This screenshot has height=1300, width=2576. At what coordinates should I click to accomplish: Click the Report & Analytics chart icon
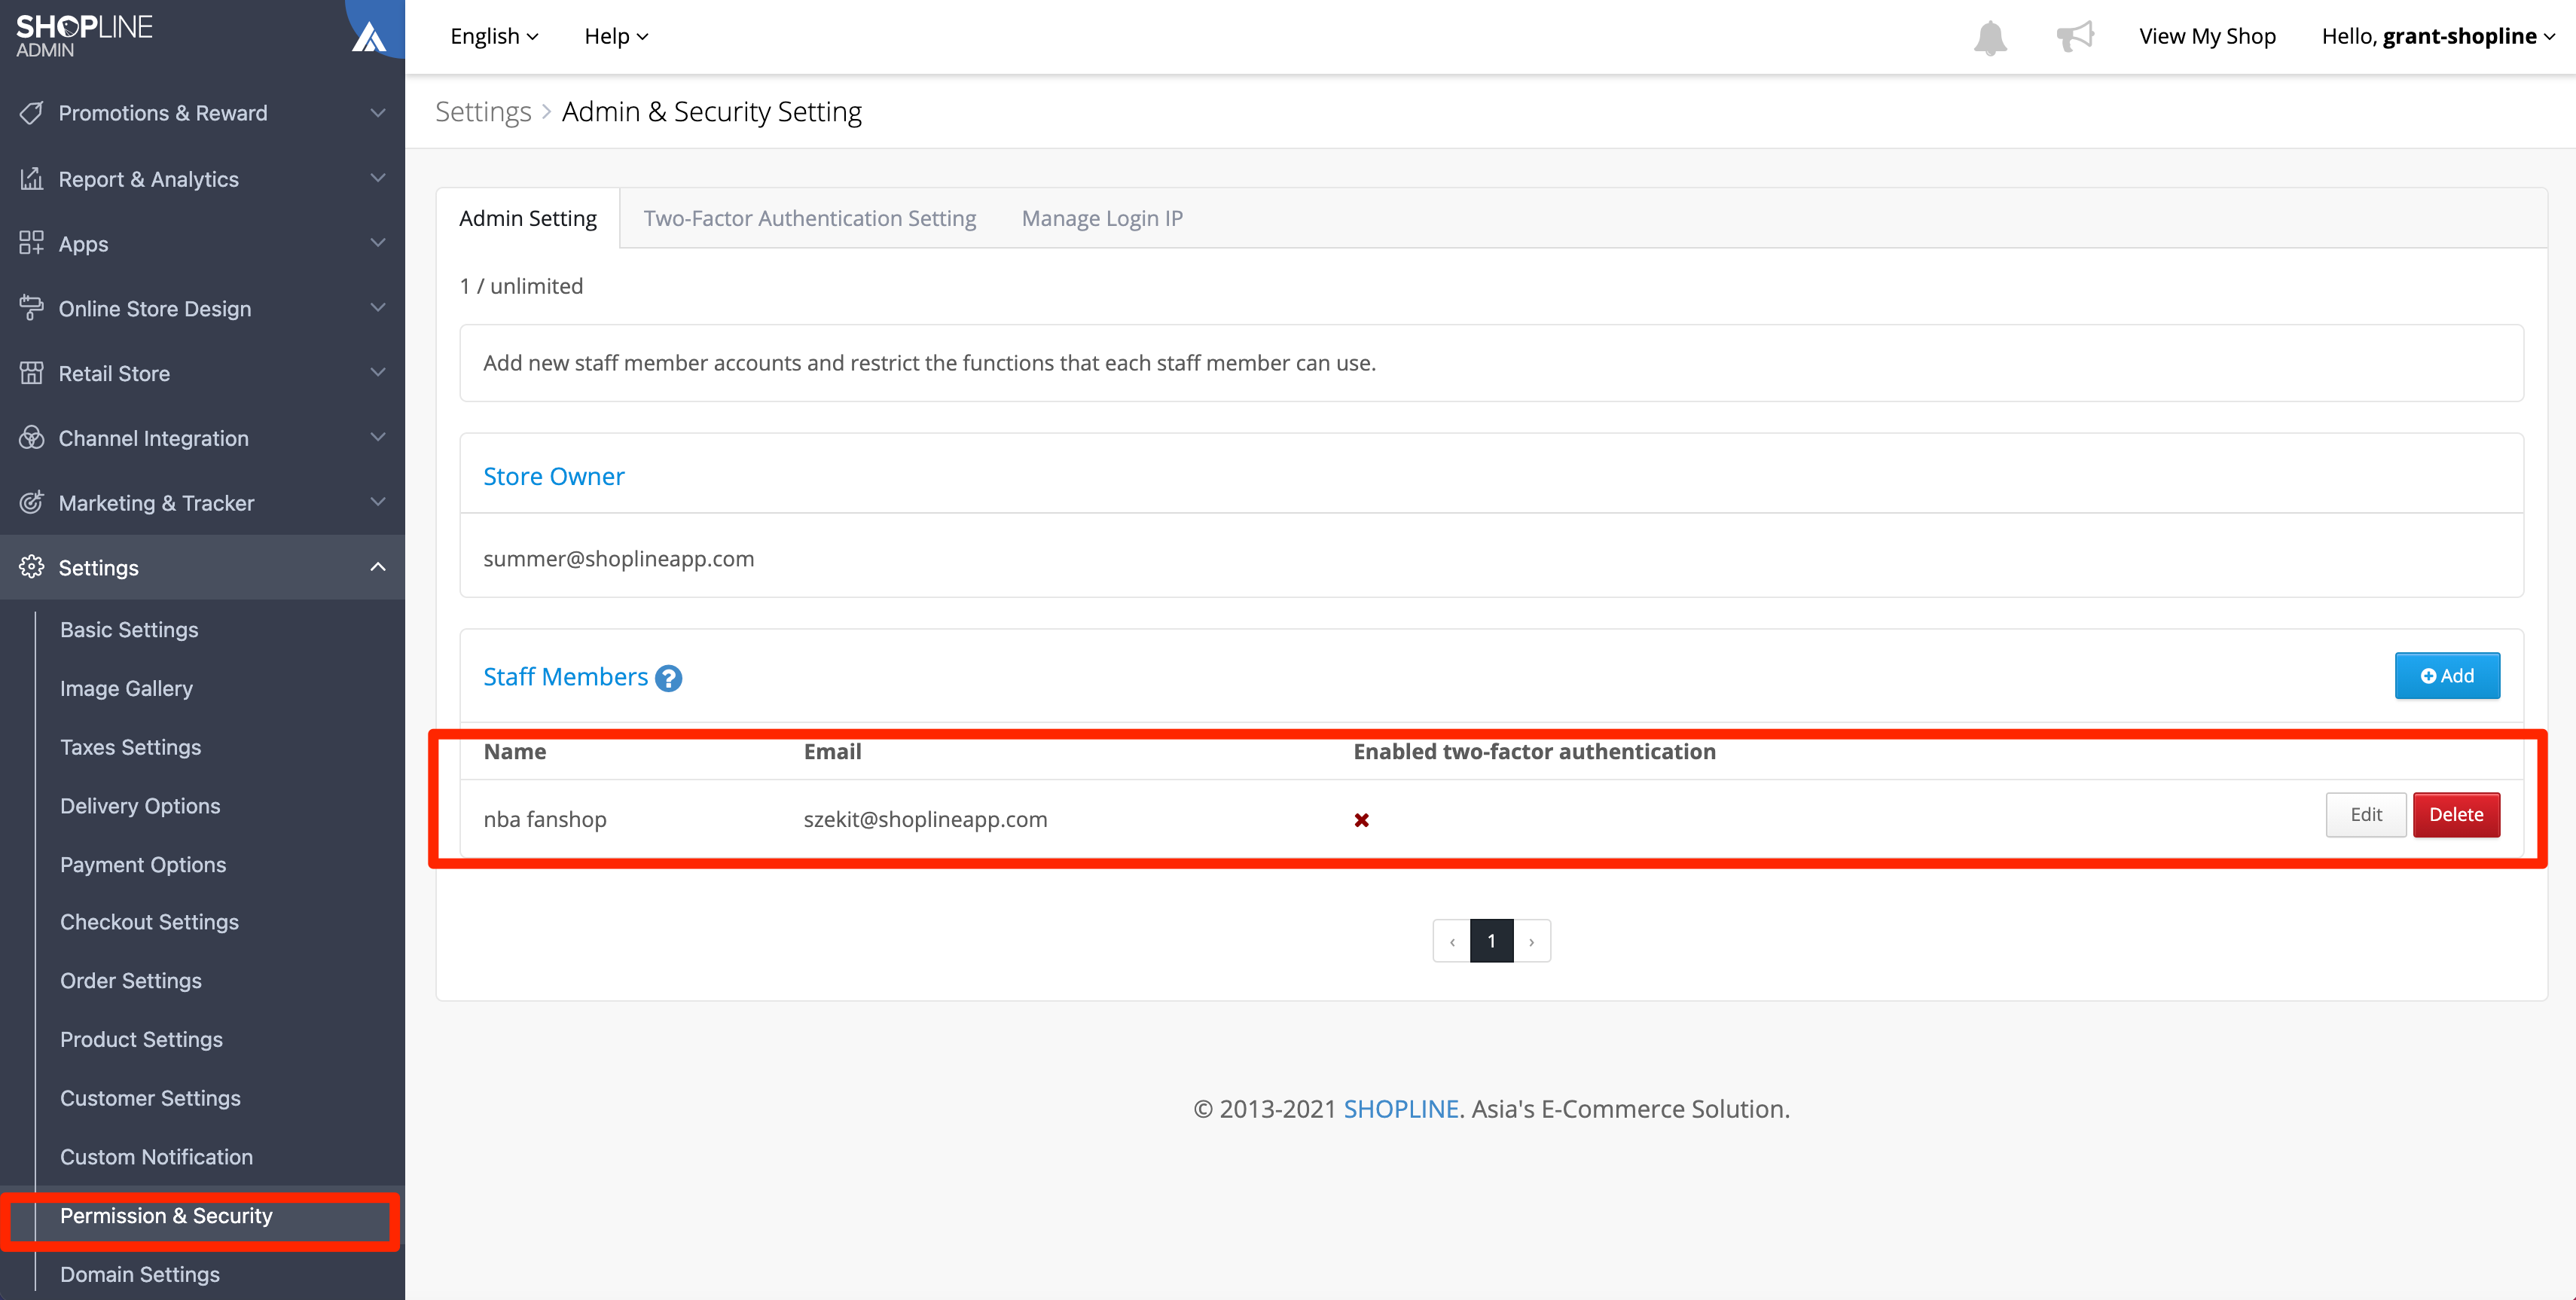(x=31, y=179)
